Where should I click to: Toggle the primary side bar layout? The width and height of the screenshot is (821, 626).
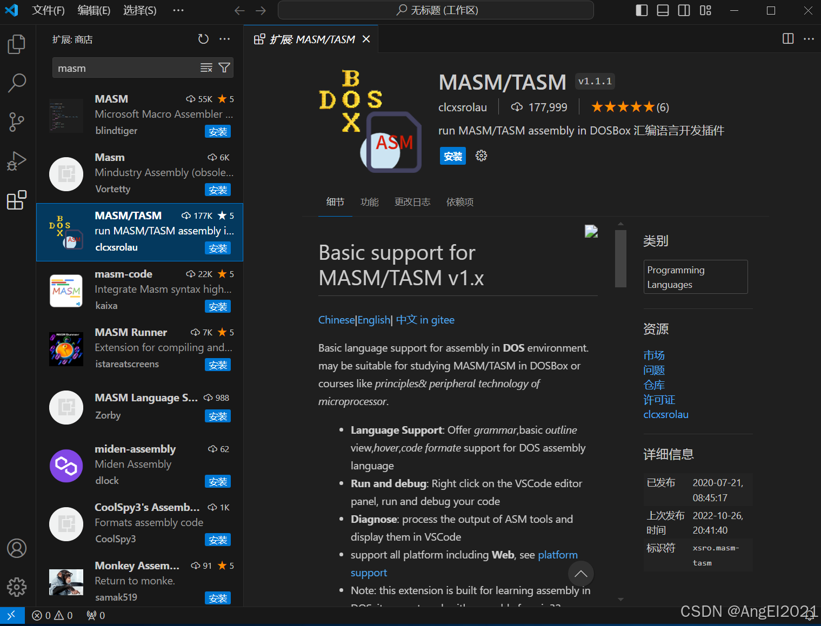(642, 10)
